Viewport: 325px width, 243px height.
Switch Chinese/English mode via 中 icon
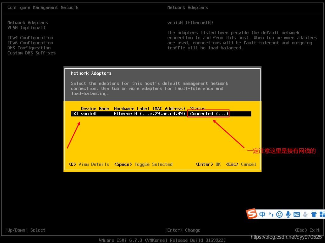point(262,215)
